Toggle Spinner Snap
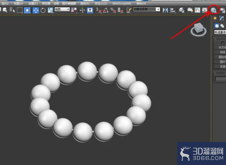226x165 pixels. (120, 10)
